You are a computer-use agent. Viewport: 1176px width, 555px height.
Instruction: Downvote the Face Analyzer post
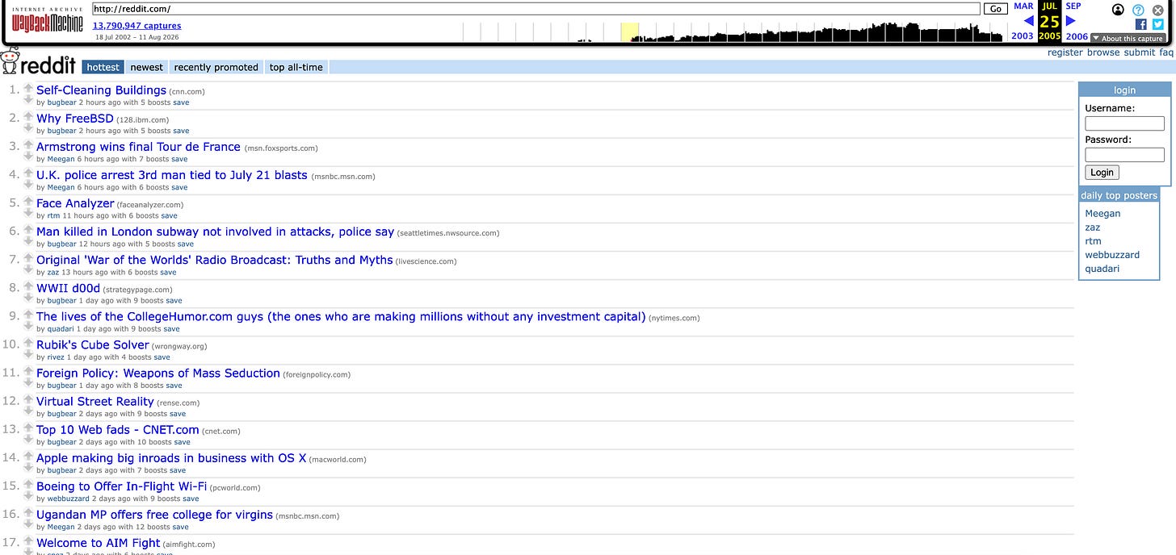click(x=28, y=211)
